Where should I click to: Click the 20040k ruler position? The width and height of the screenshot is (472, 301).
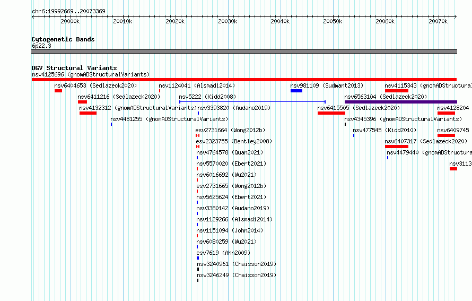click(x=280, y=21)
